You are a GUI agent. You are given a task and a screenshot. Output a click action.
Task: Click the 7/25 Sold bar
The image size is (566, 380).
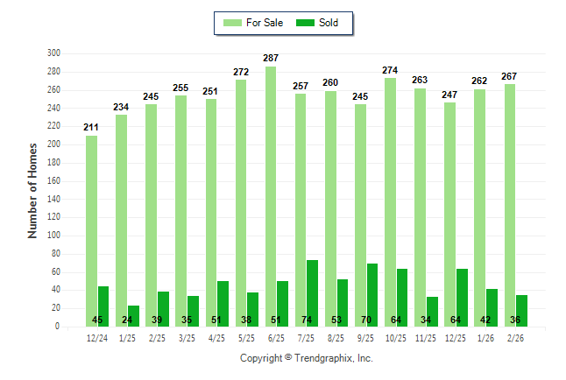click(313, 293)
